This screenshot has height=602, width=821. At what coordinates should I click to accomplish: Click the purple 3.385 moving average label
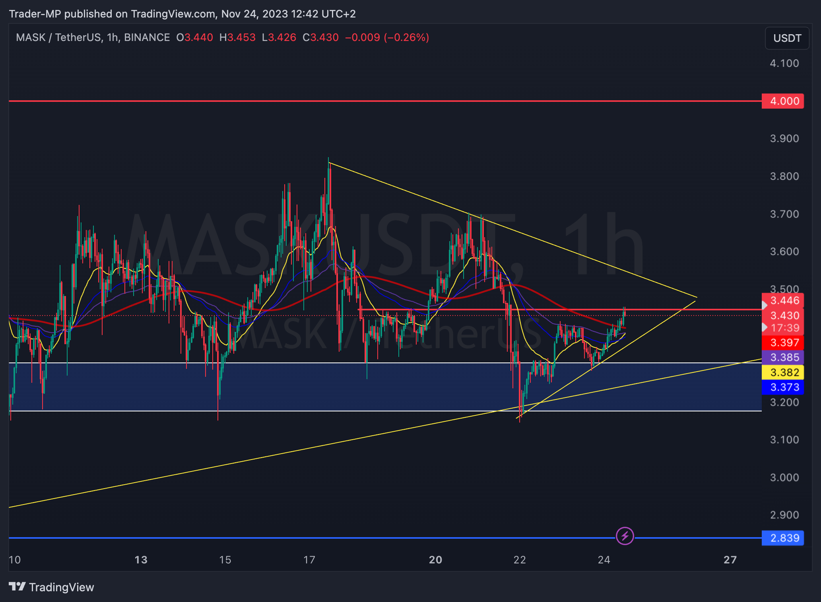782,357
